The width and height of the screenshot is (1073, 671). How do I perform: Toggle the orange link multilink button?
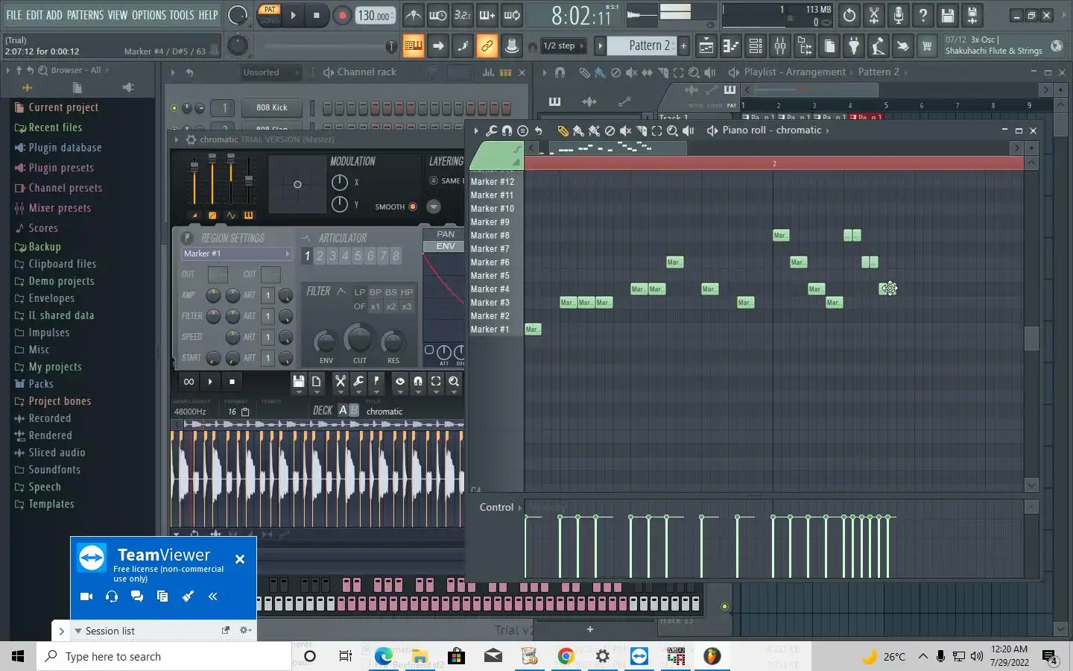[487, 46]
